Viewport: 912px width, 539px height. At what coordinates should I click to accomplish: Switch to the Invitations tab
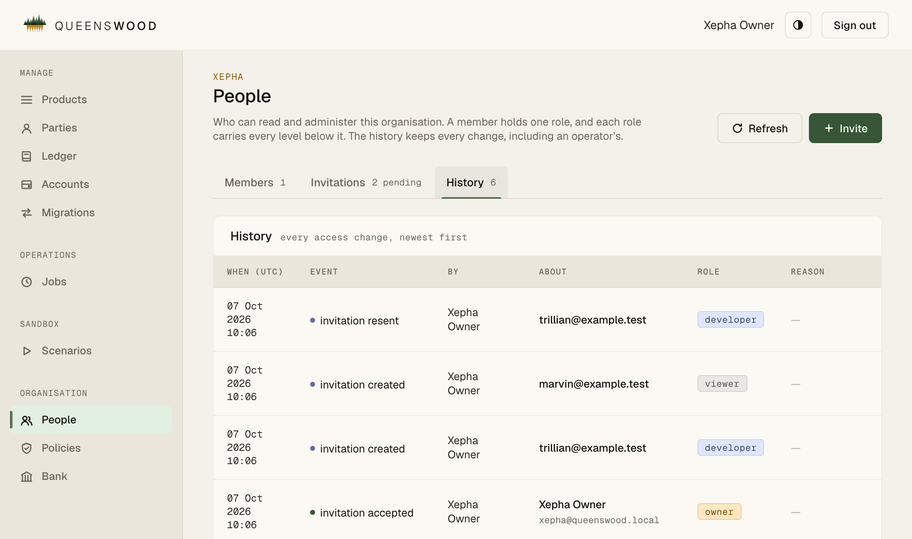tap(366, 182)
